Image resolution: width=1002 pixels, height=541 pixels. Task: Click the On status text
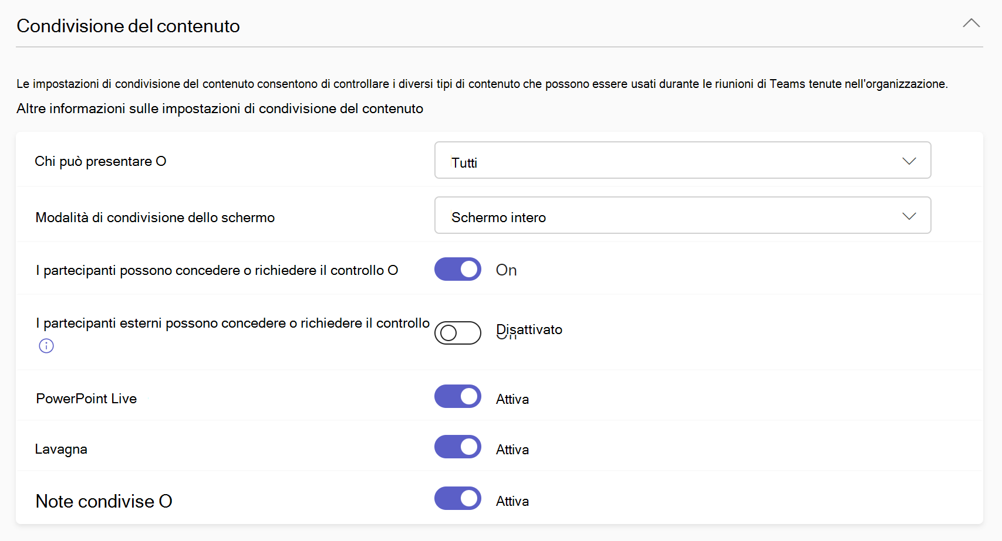coord(506,270)
